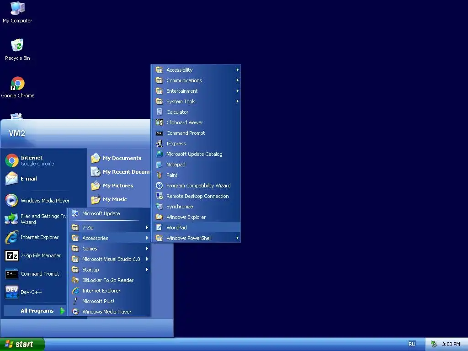Click the Start button
The image size is (468, 351).
(22, 344)
